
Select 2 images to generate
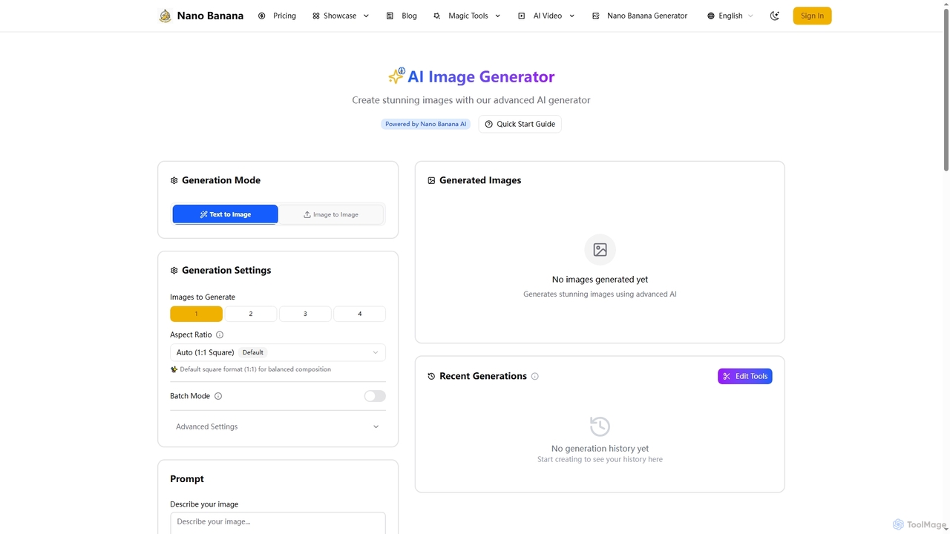(251, 314)
